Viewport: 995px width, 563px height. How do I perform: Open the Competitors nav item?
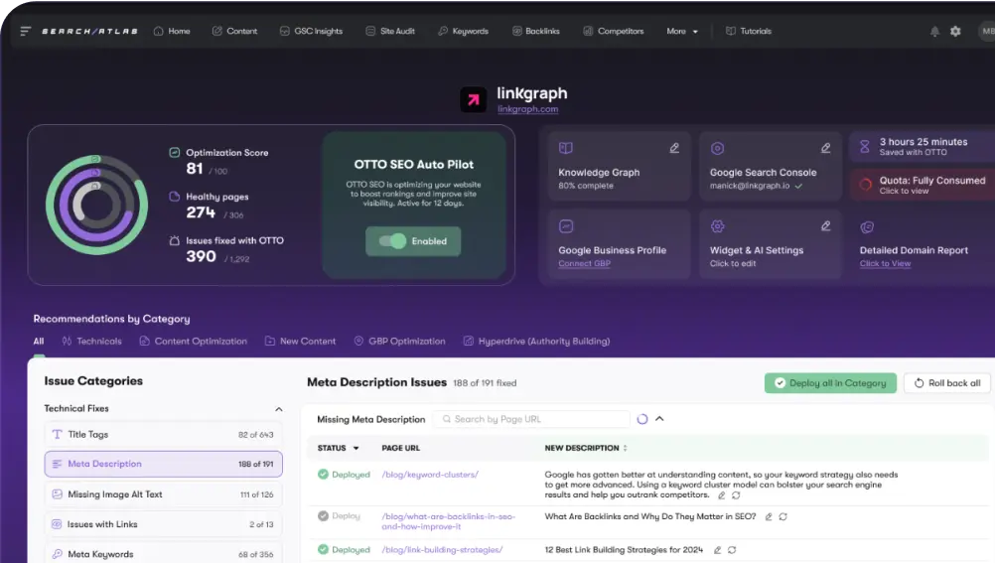click(614, 31)
